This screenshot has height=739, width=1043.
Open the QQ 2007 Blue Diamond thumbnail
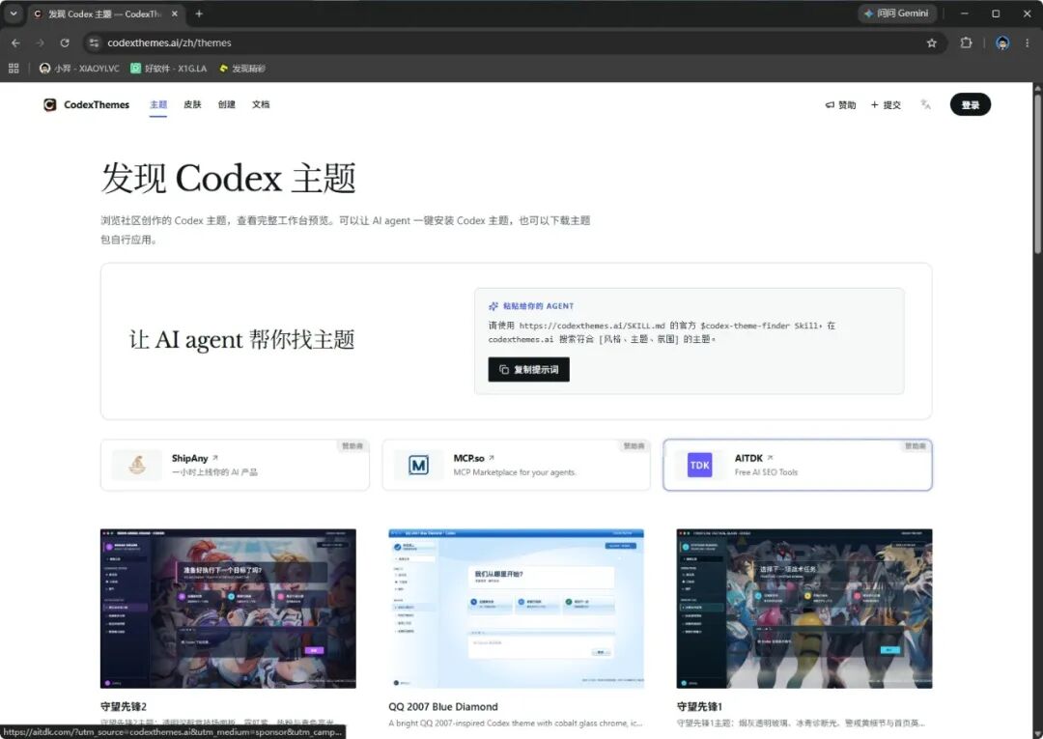(x=516, y=609)
